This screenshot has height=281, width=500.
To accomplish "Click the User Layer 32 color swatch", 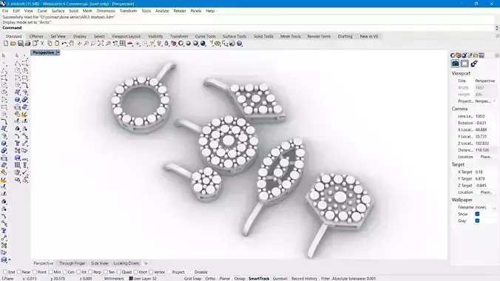I will coord(131,279).
